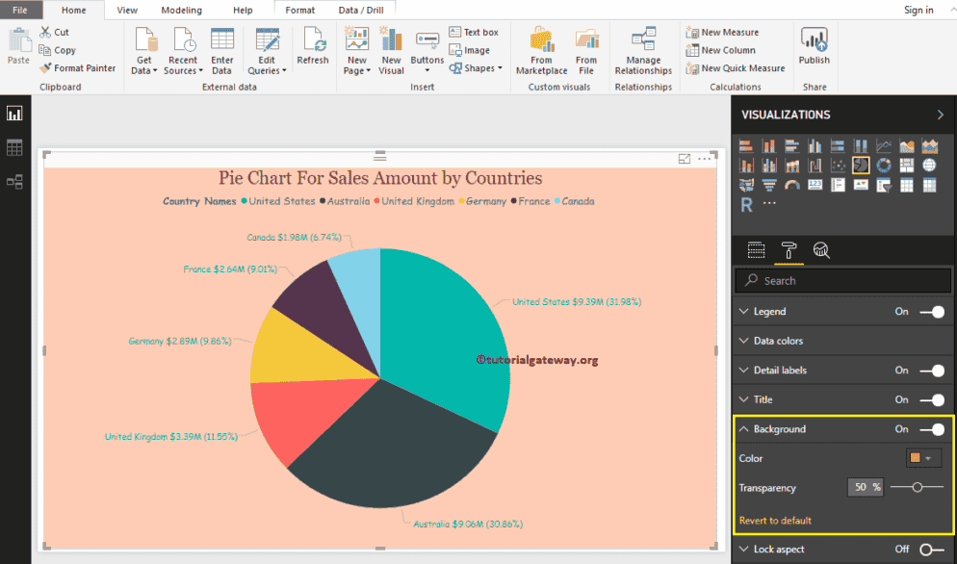Viewport: 957px width, 564px height.
Task: Click New Quick Measure button
Action: point(735,68)
